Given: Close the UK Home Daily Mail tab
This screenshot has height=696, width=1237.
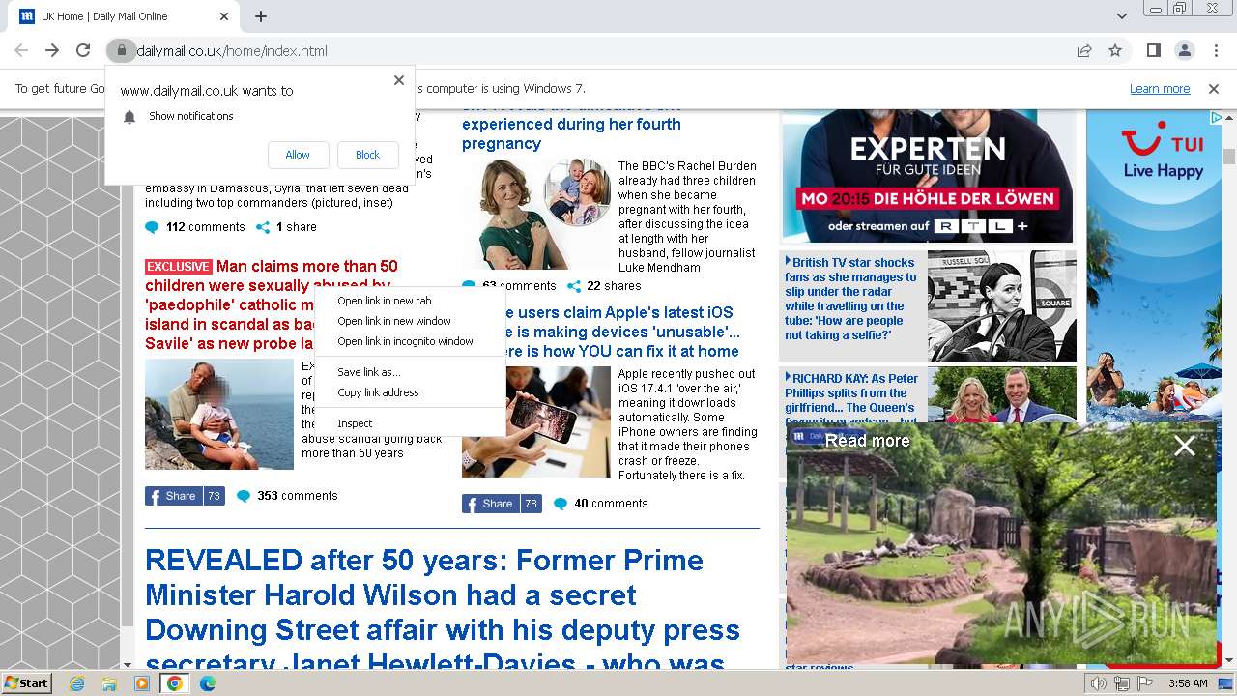Looking at the screenshot, I should click(x=224, y=16).
